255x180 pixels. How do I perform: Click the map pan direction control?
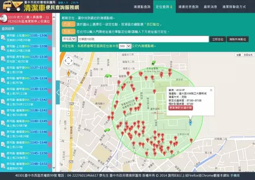69,61
